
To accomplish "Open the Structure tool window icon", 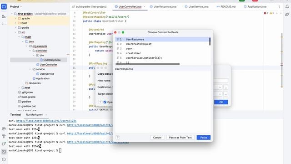I will tap(4, 16).
